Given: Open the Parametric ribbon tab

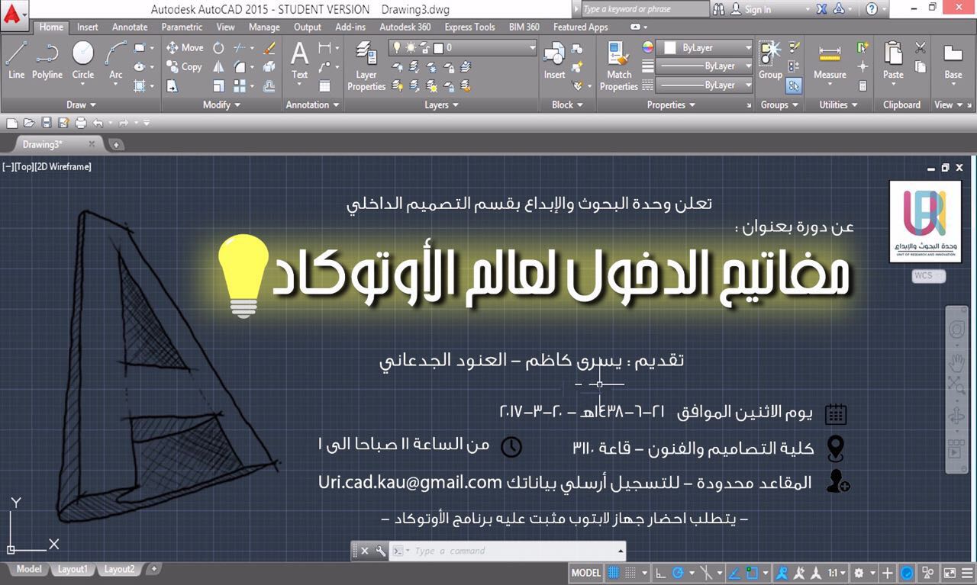Looking at the screenshot, I should pos(182,27).
